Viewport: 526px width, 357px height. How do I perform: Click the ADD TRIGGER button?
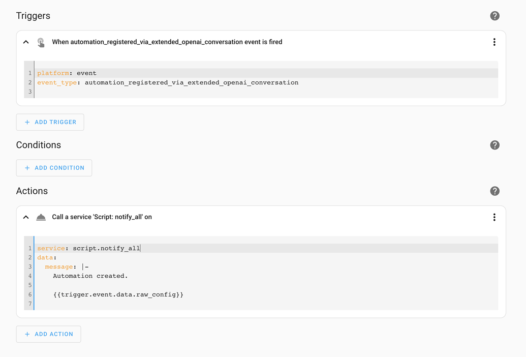[x=50, y=122]
